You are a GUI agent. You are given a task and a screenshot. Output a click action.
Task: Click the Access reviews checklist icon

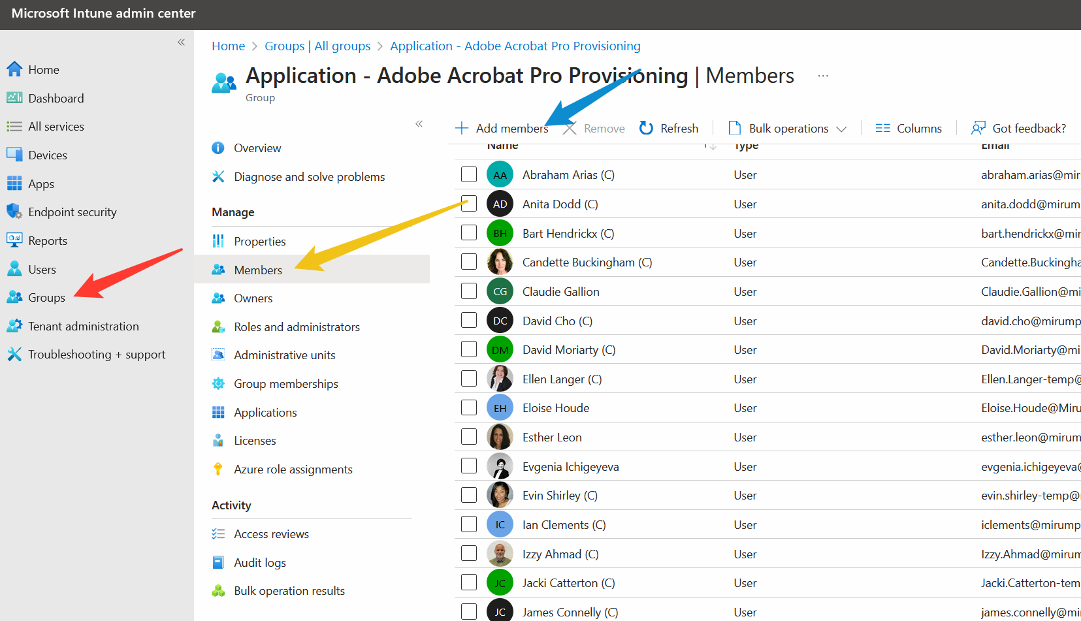click(218, 533)
